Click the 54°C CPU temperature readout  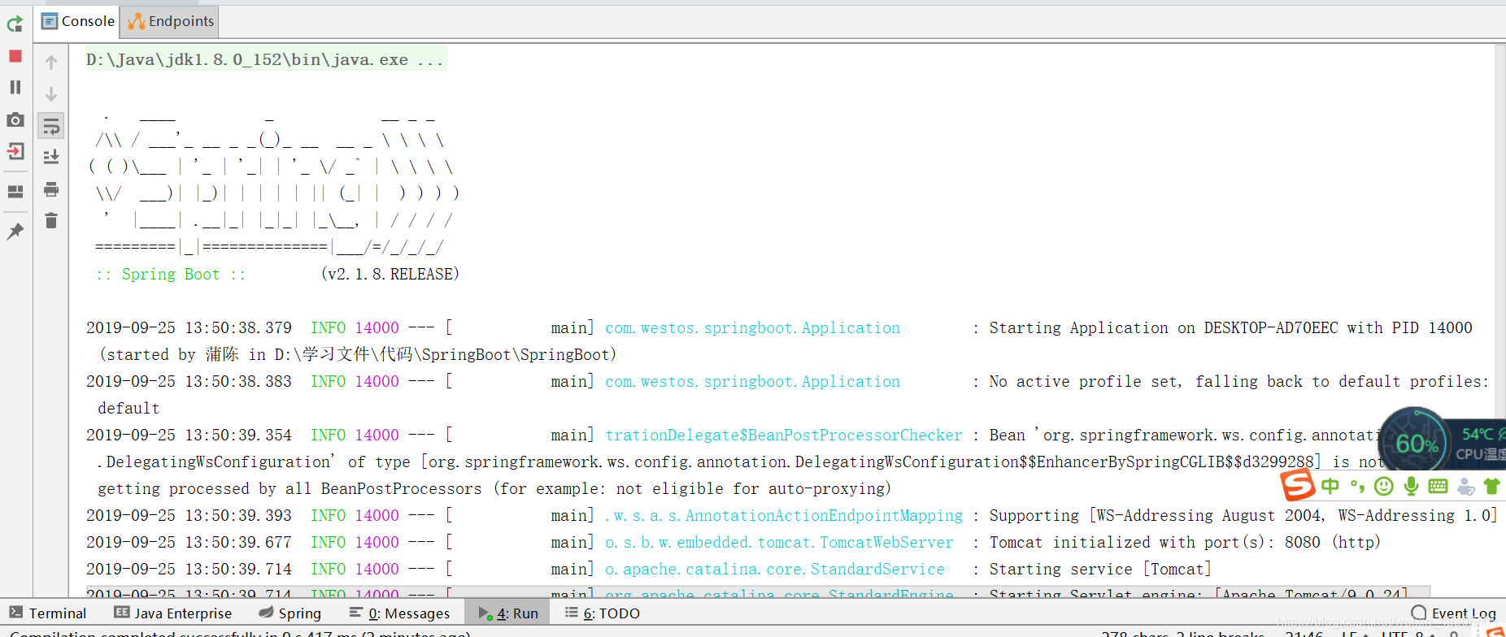(x=1478, y=435)
